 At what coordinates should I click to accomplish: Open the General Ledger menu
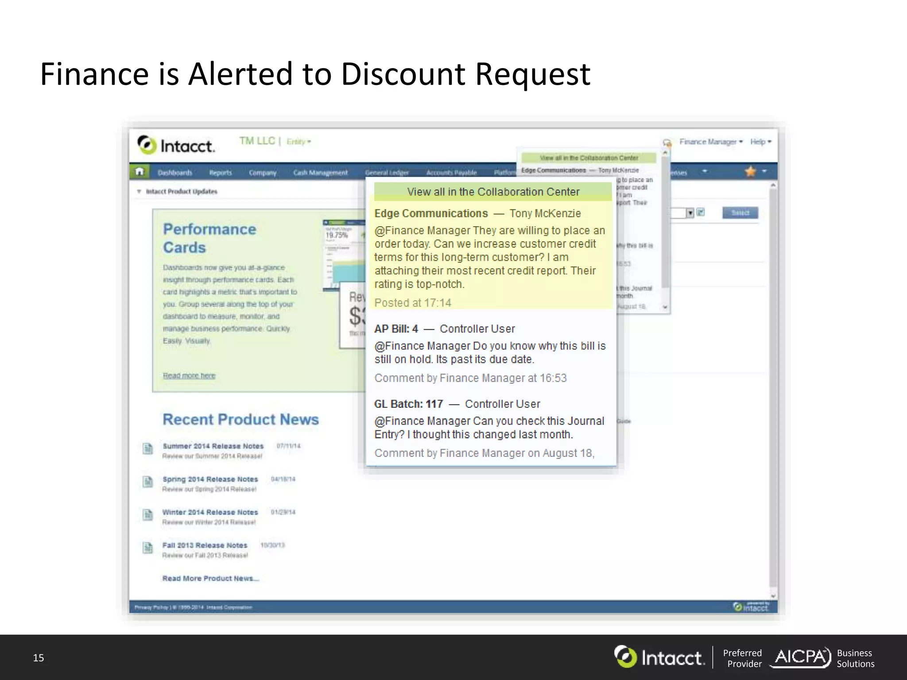click(387, 173)
